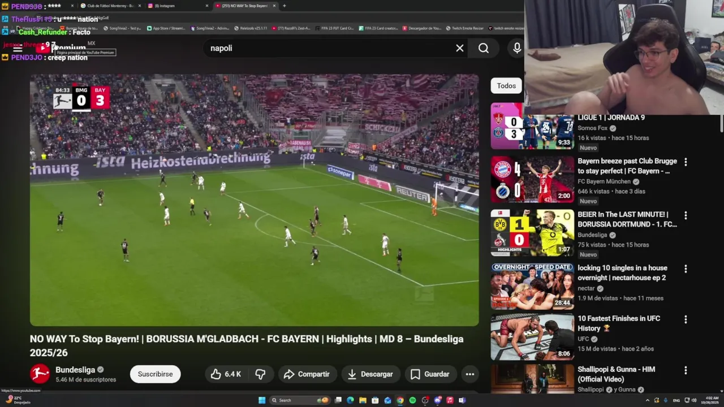Open the Dortmund 1-0 highlights thumbnail
This screenshot has width=724, height=407.
(532, 233)
